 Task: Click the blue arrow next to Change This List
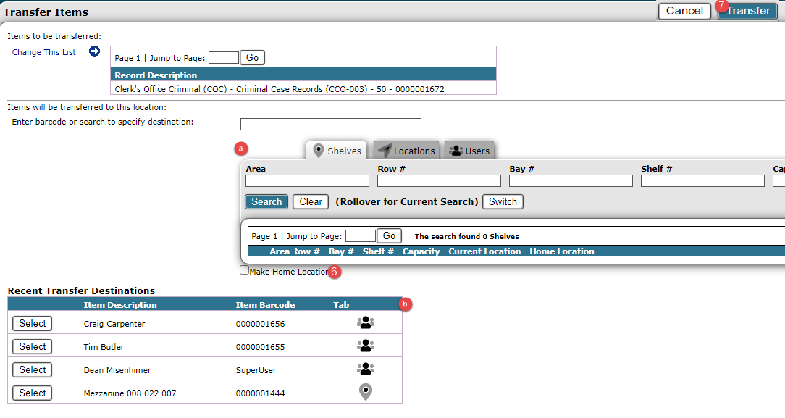[94, 51]
